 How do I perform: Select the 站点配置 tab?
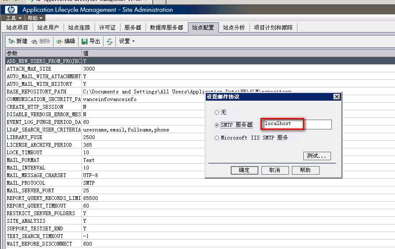(x=203, y=27)
